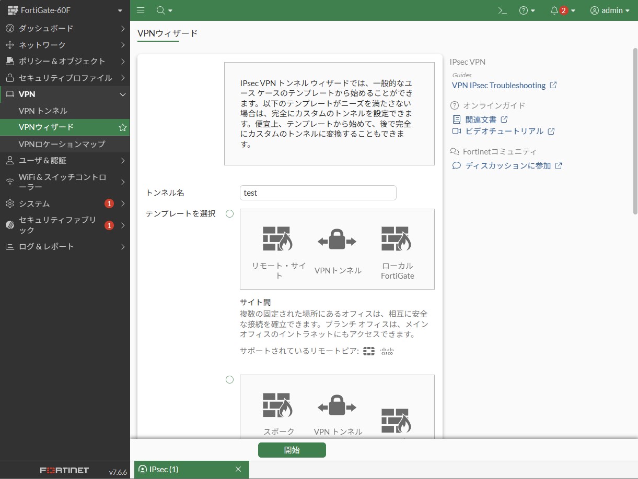Open the admin user dropdown
Image resolution: width=638 pixels, height=479 pixels.
coord(610,10)
